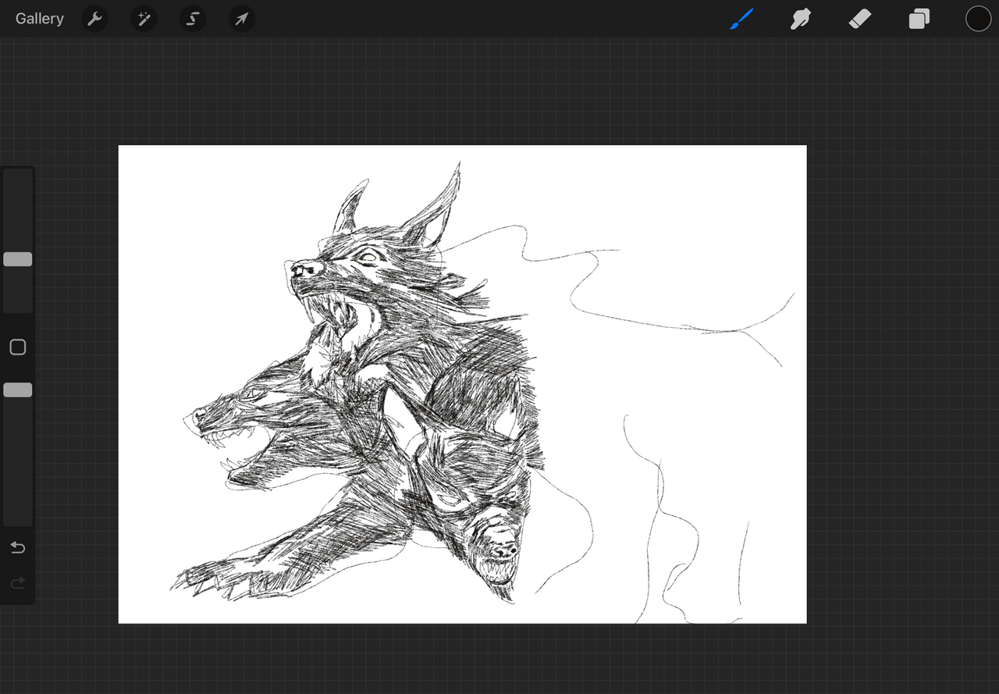999x694 pixels.
Task: Undo the last stroke
Action: 18,547
